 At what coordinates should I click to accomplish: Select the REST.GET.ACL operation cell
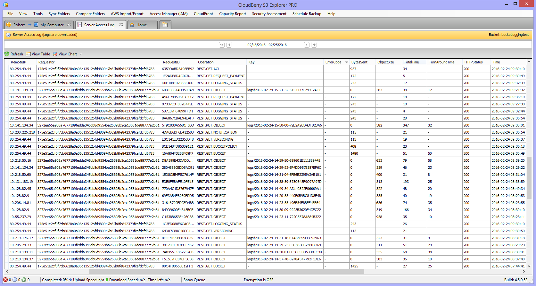tap(221, 69)
